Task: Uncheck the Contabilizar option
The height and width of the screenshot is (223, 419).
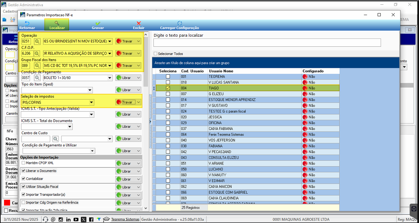Action: pos(24,179)
